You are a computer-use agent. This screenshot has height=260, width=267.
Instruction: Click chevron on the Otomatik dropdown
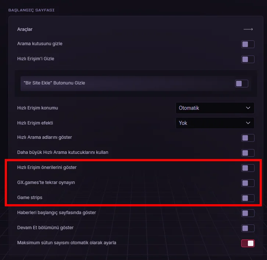[x=248, y=108]
